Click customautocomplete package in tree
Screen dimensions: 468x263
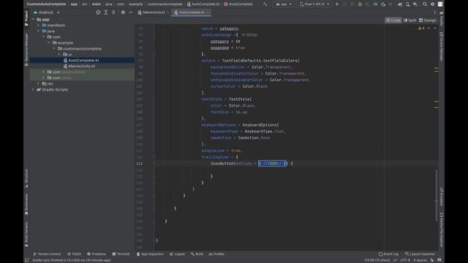click(x=83, y=49)
